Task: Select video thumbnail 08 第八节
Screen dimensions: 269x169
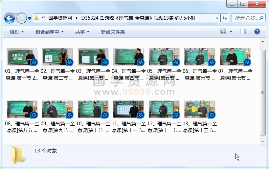Action: pos(22,109)
